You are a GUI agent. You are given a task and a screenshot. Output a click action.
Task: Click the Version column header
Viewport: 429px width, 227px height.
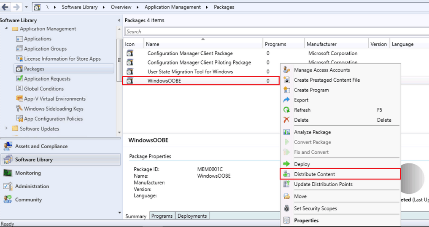pos(379,44)
